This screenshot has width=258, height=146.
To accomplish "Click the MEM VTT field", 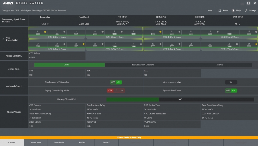I will (x=114, y=124).
